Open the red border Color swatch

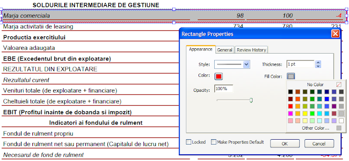(219, 77)
